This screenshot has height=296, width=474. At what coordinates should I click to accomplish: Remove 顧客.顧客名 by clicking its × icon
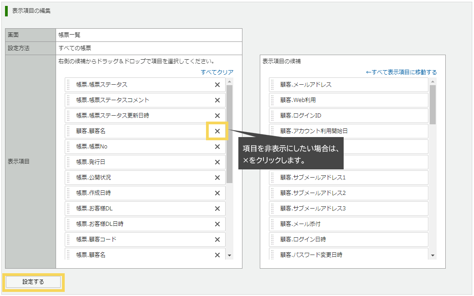click(217, 131)
